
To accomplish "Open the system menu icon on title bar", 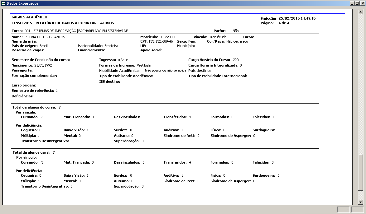I will [3, 3].
